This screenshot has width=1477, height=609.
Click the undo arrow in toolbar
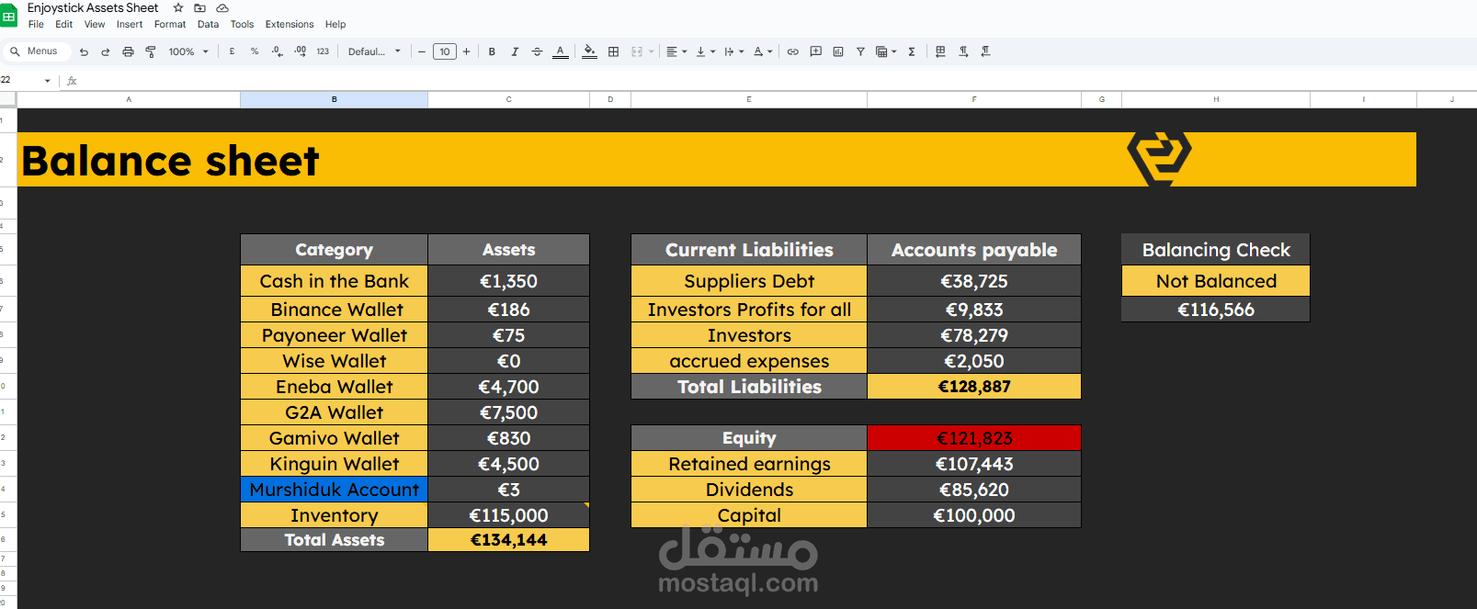pos(84,51)
